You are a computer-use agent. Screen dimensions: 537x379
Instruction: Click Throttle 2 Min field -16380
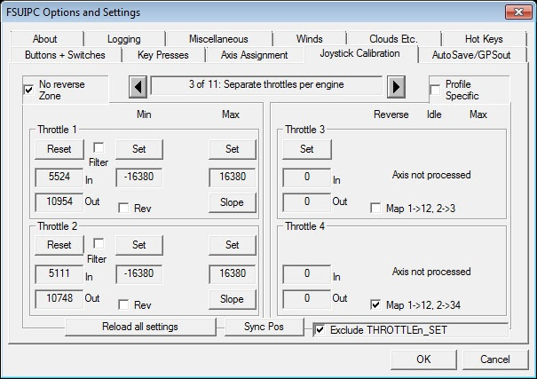(x=139, y=274)
